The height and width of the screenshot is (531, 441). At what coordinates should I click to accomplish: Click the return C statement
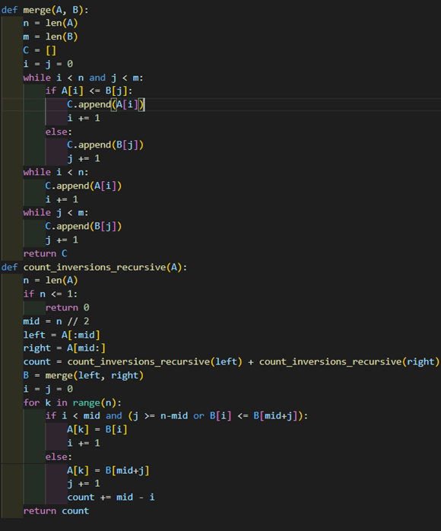tap(45, 253)
